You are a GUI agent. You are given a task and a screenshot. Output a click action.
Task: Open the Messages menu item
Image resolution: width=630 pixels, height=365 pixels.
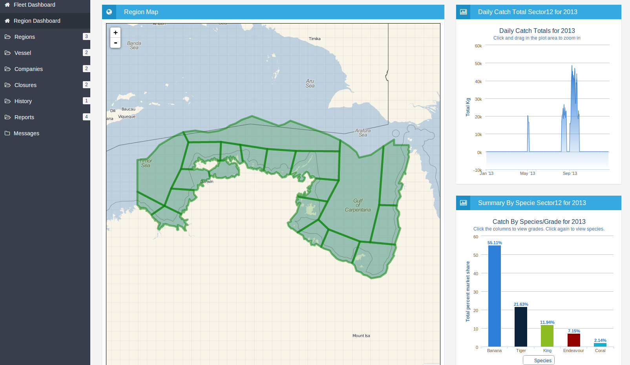point(45,133)
